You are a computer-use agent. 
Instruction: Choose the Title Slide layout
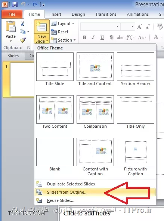click(55, 69)
